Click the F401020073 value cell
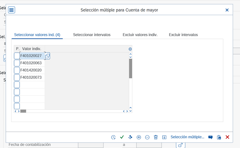Screen dimensions: 240x148 [32, 77]
